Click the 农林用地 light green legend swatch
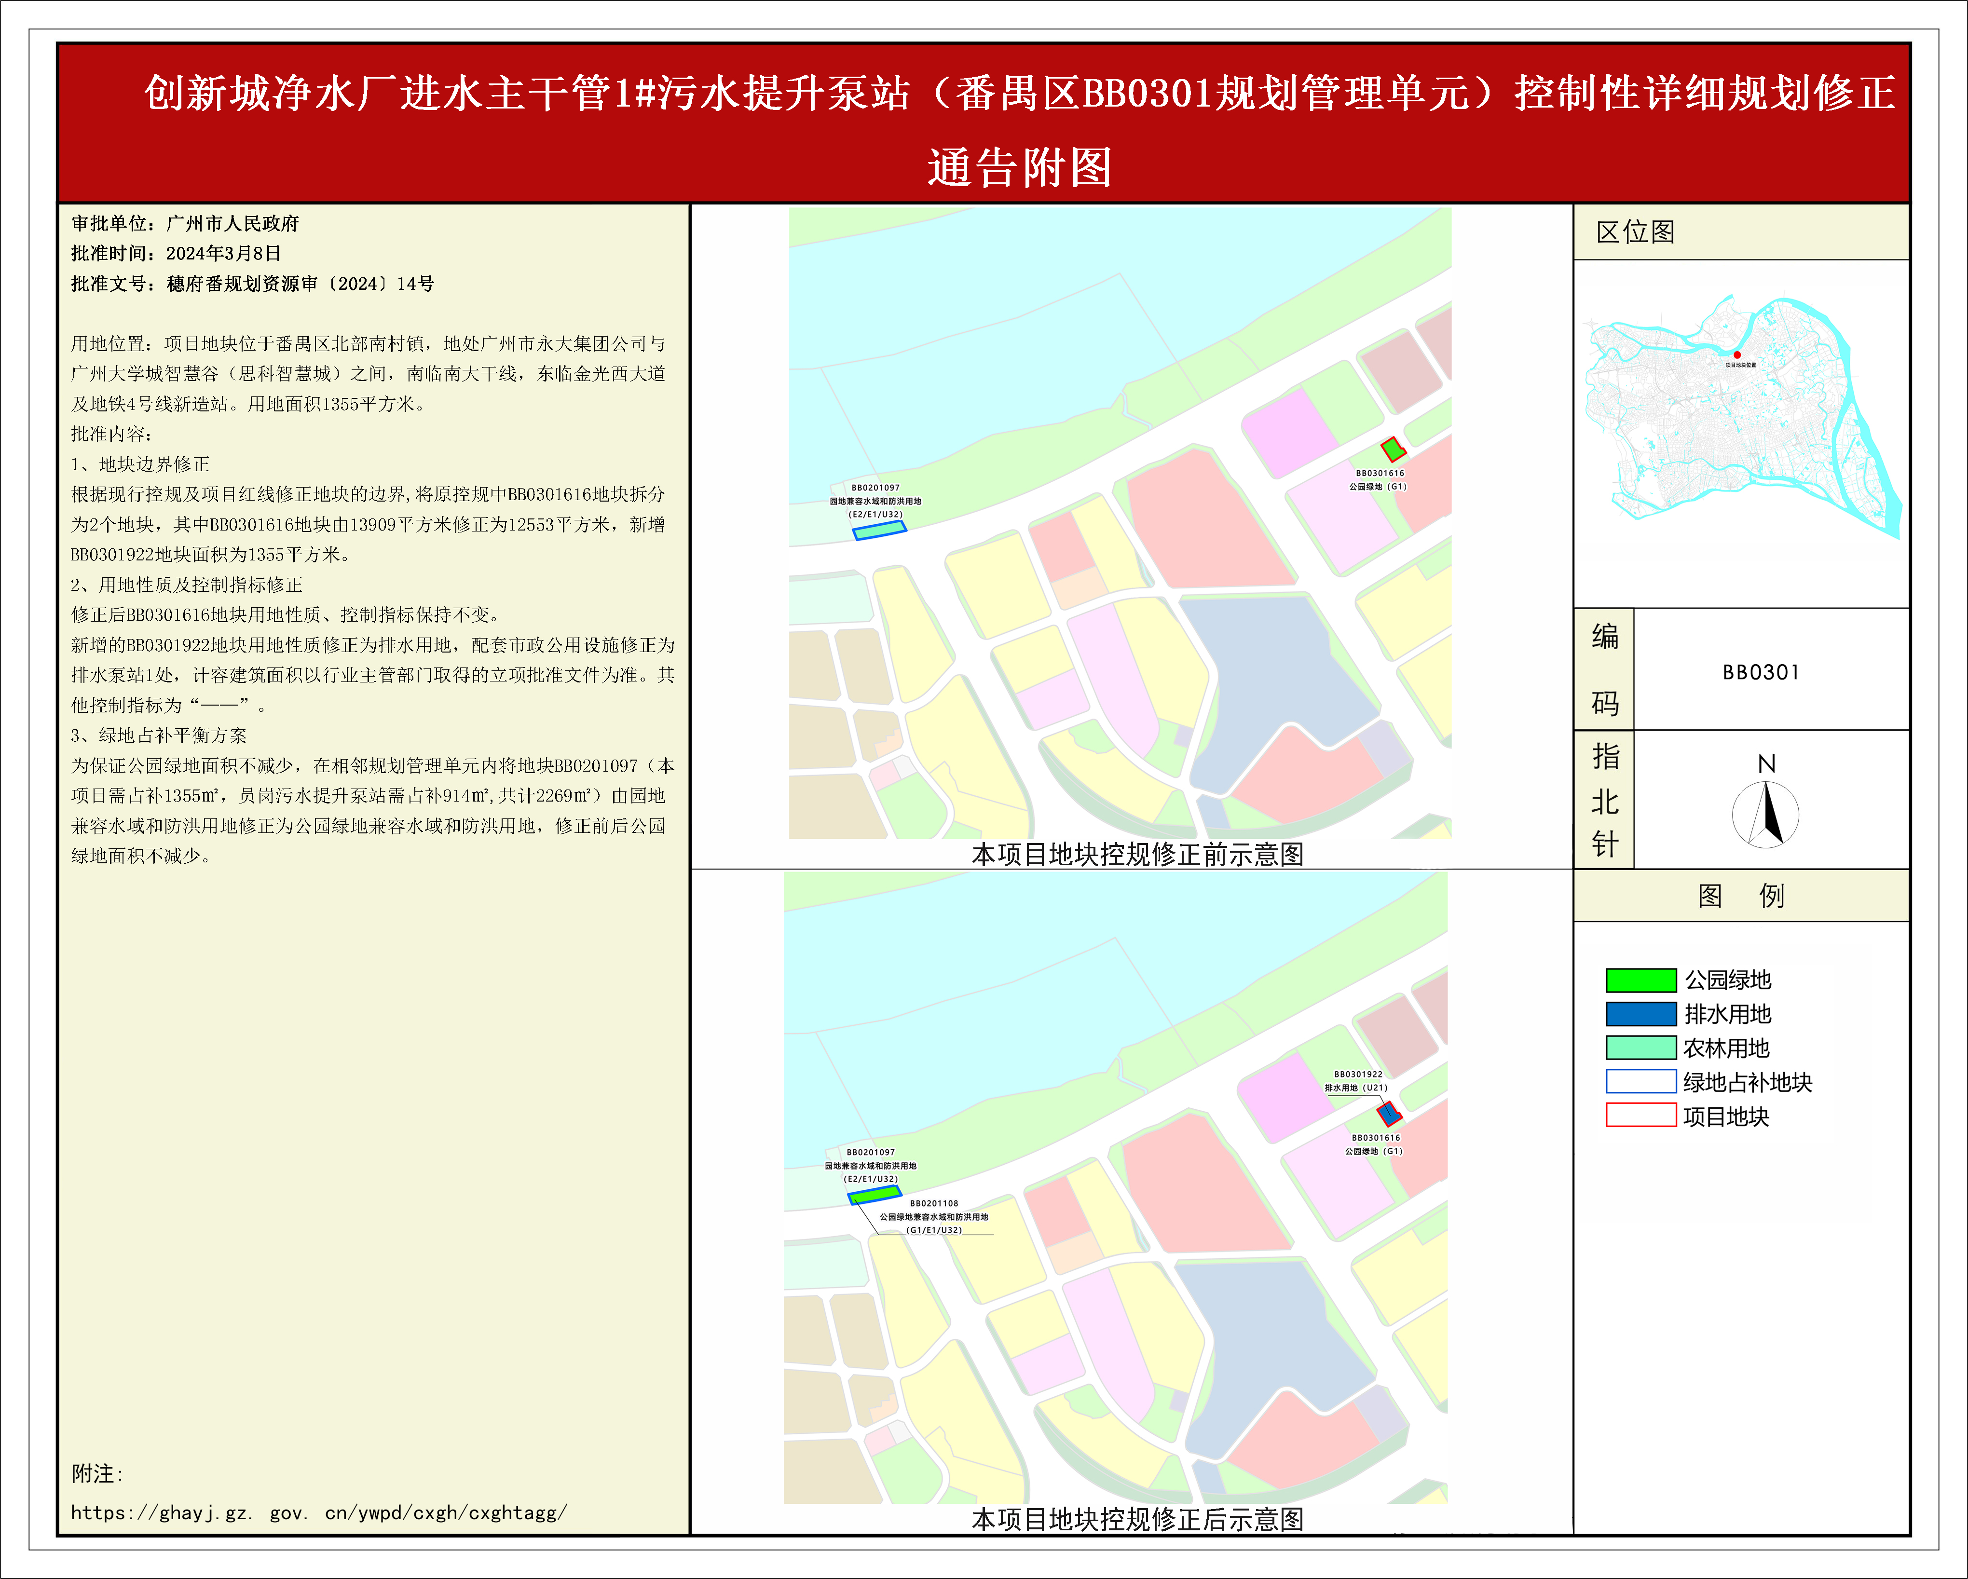This screenshot has height=1579, width=1968. click(x=1640, y=1048)
